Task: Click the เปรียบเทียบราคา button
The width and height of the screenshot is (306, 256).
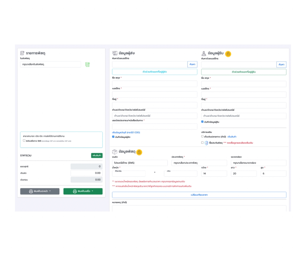Action: (x=199, y=195)
